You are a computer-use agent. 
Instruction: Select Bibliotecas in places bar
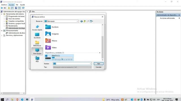tap(37, 43)
